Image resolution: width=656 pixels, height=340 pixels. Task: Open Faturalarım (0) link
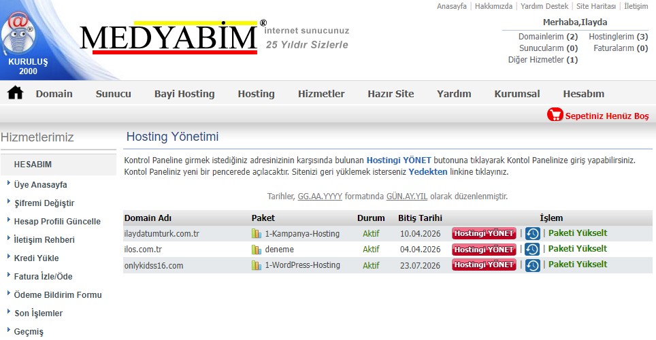tap(621, 48)
